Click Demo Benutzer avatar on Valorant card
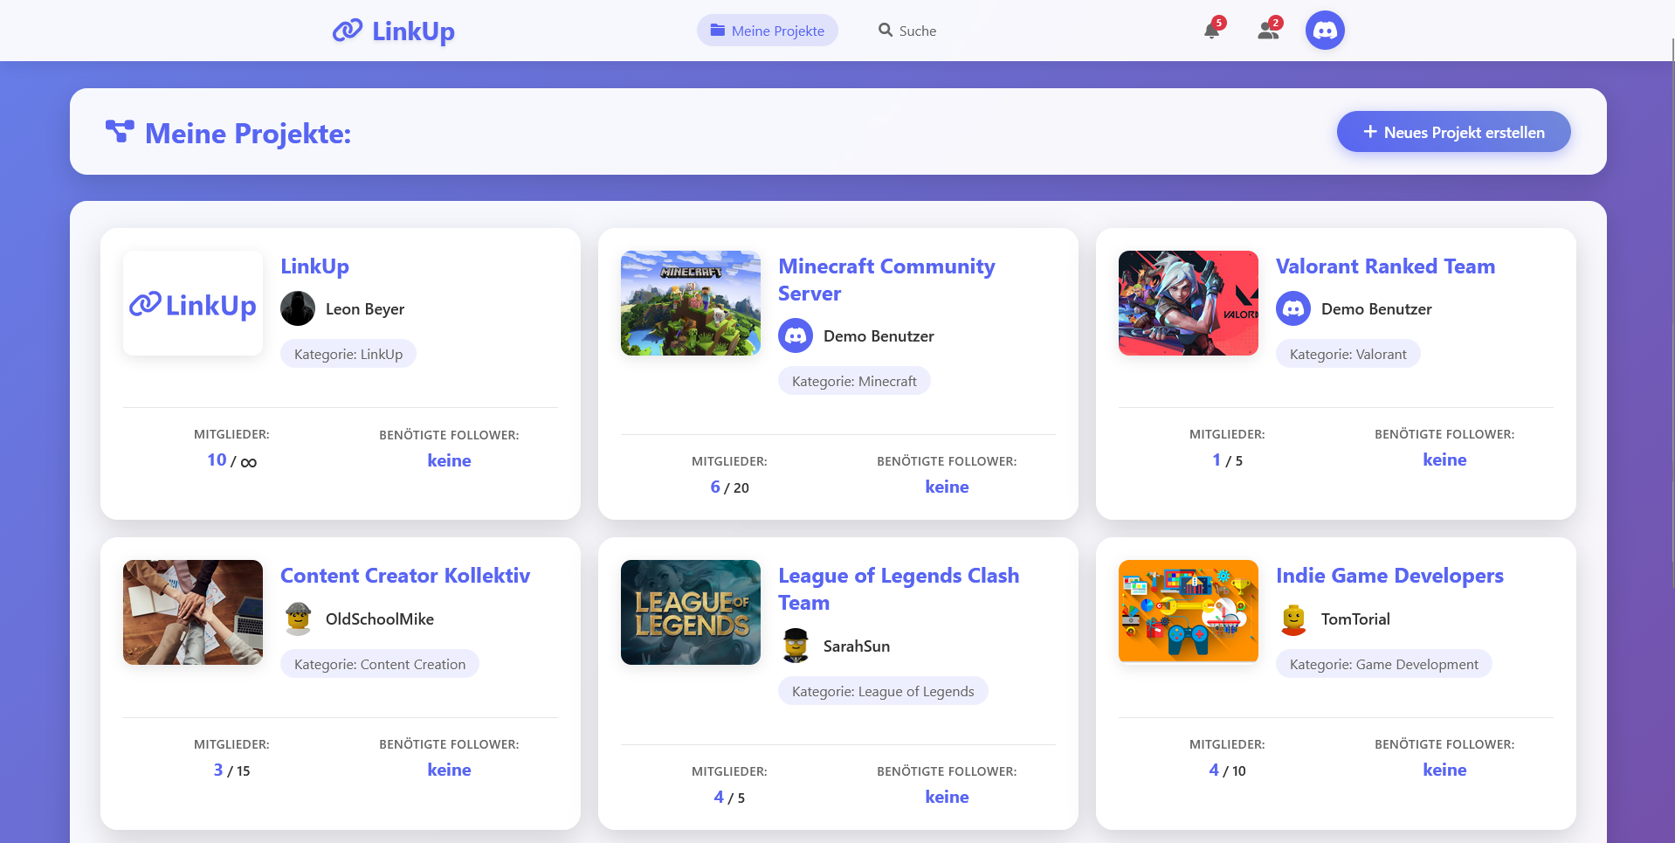The image size is (1675, 843). pos(1293,308)
